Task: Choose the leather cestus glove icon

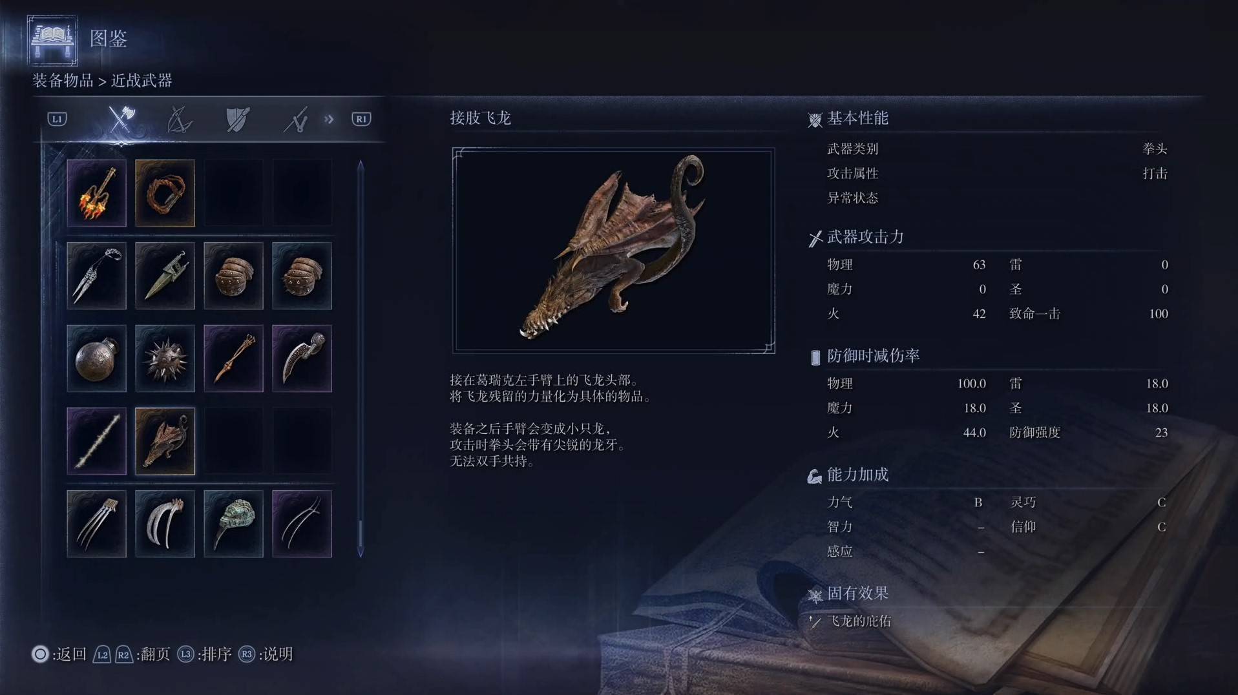Action: tap(233, 276)
